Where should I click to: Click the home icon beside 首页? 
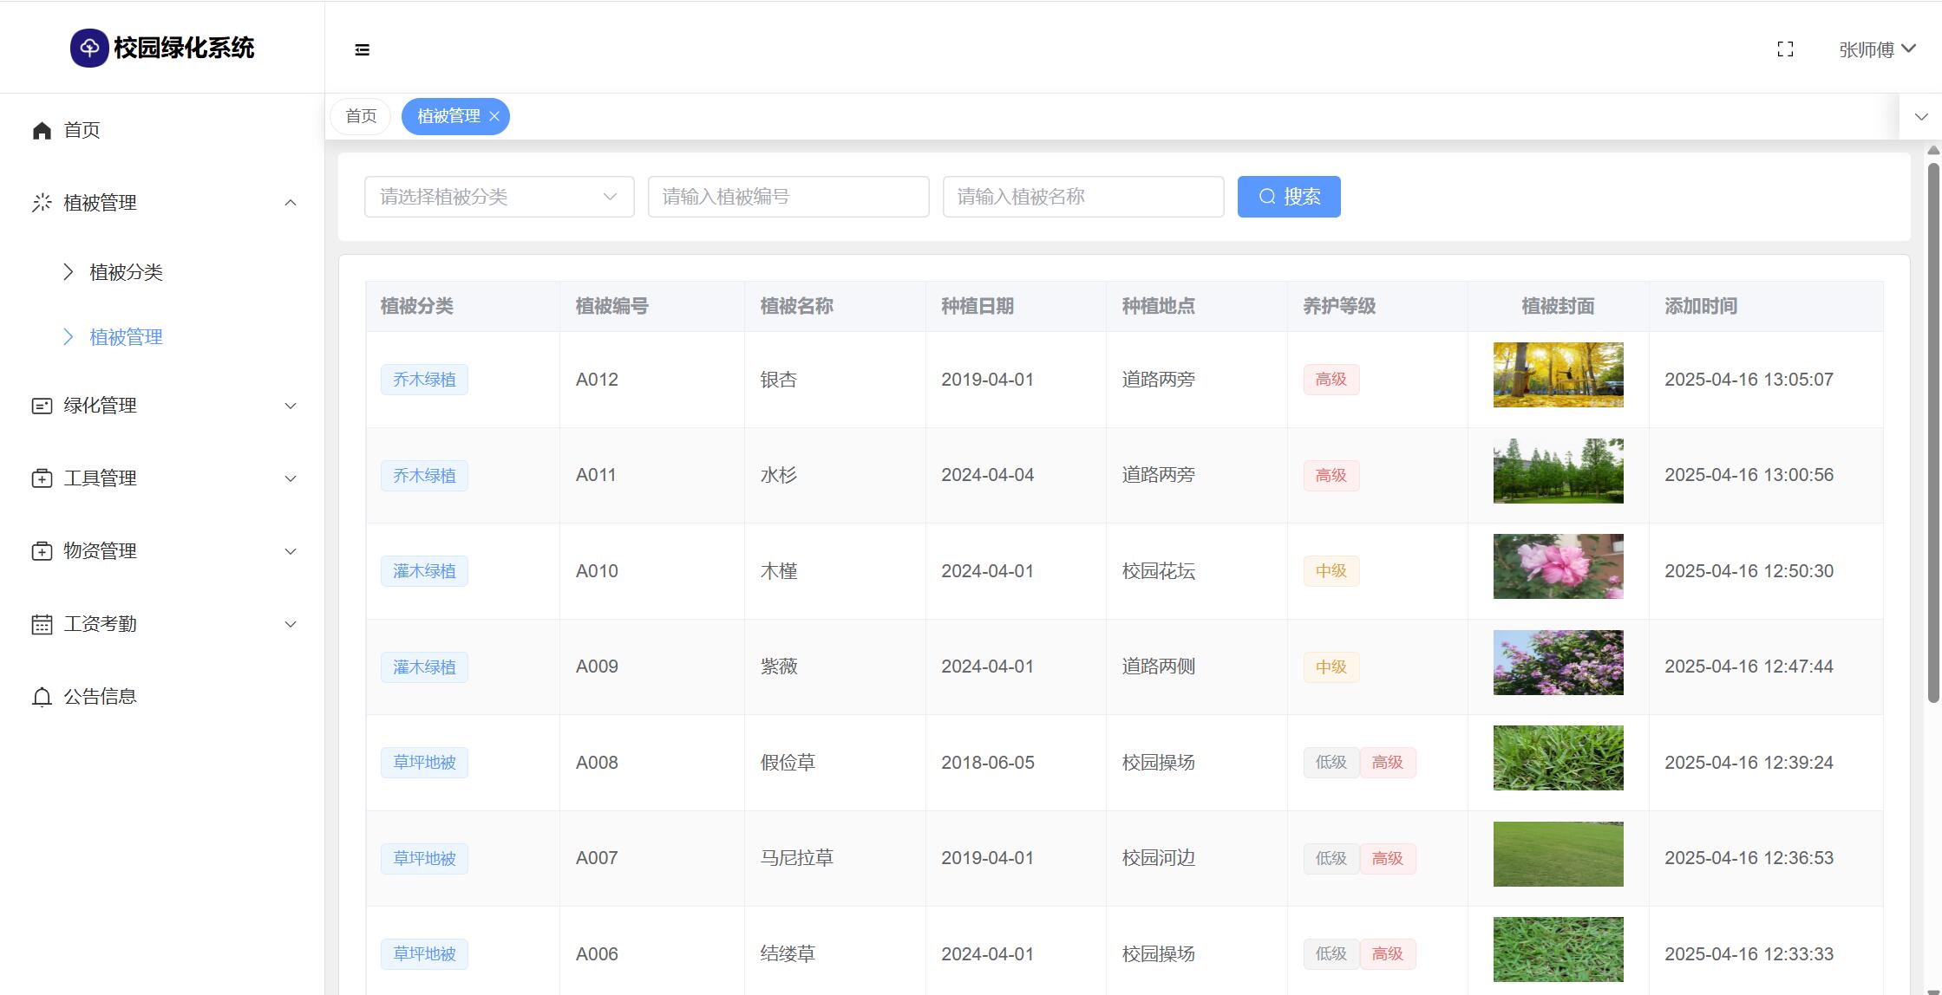pyautogui.click(x=42, y=131)
